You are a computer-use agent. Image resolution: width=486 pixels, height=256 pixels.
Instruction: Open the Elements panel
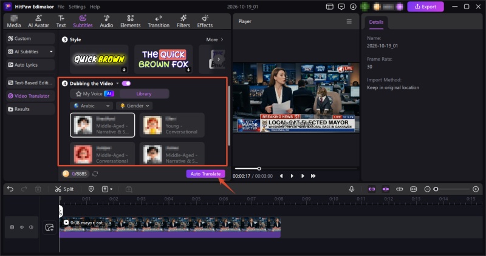130,21
